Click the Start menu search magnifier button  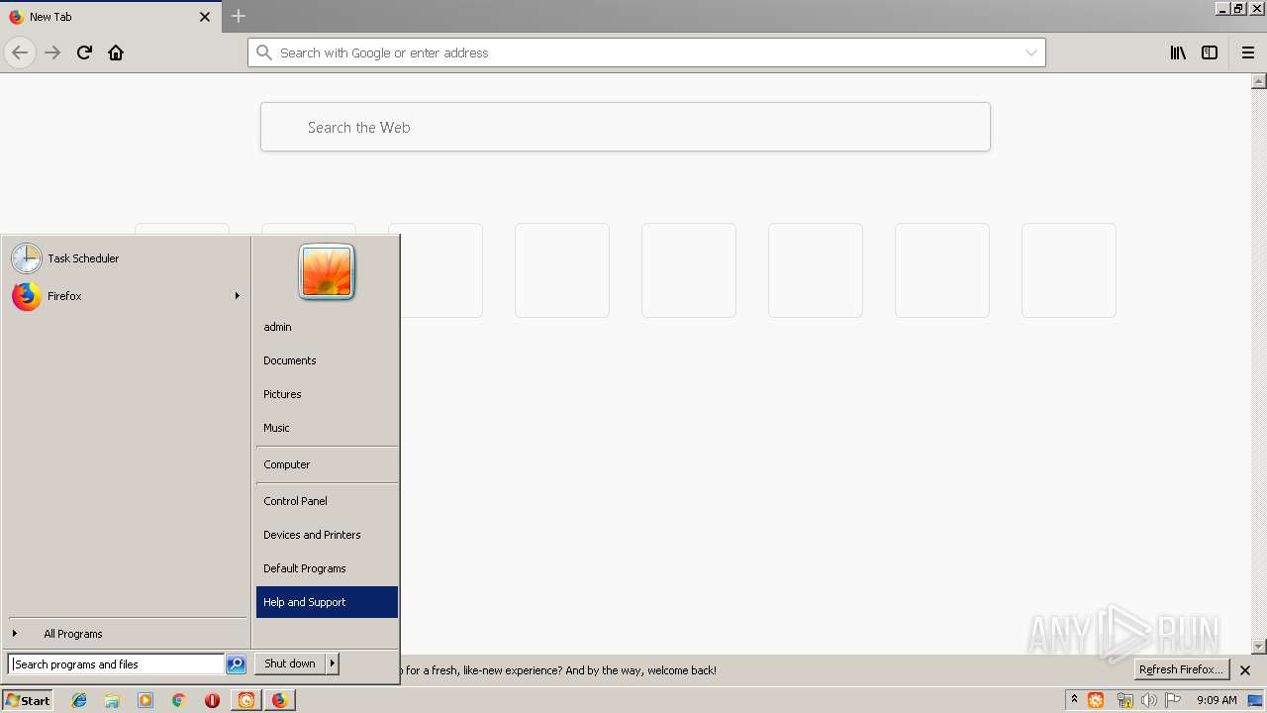(236, 664)
